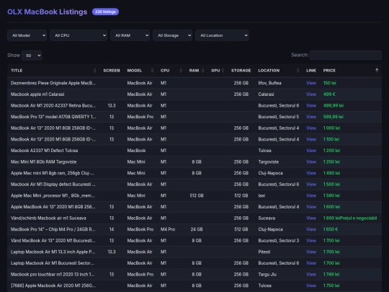This screenshot has height=292, width=389.
Task: Open View link for Macbook A2337 M1 Defect Tulcea
Action: tap(311, 151)
